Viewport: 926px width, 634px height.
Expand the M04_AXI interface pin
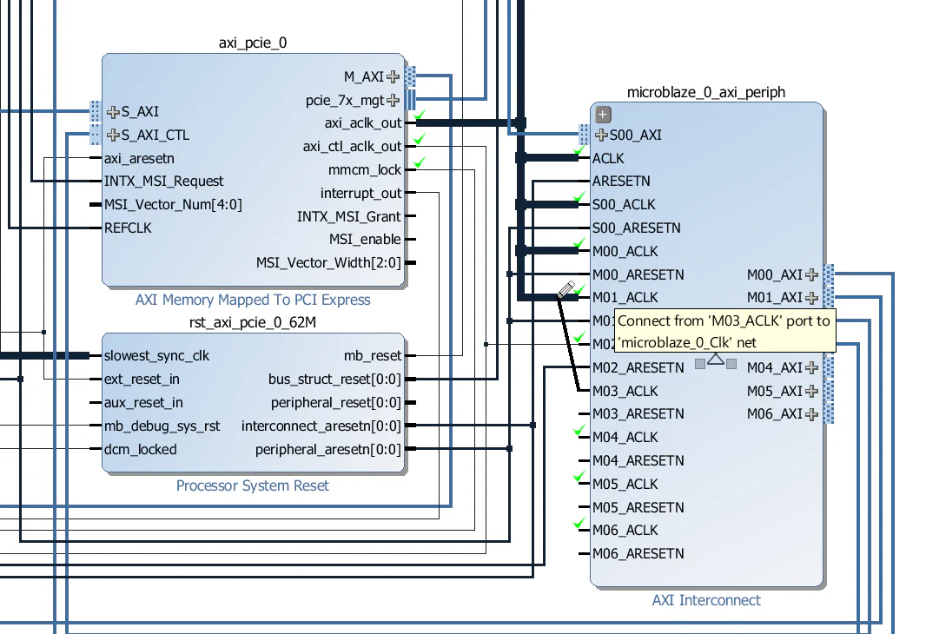point(812,367)
